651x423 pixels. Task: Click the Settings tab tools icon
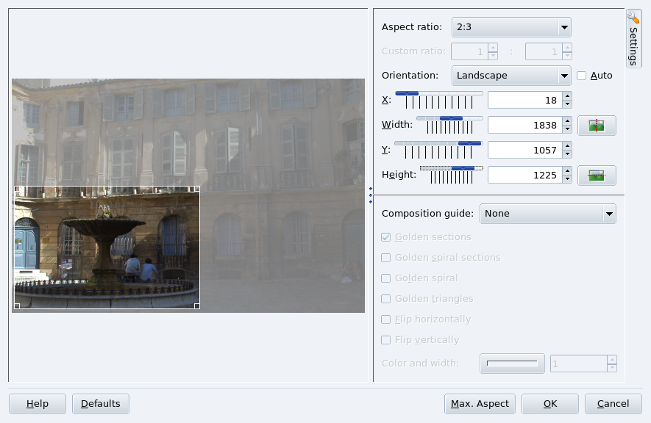click(633, 18)
